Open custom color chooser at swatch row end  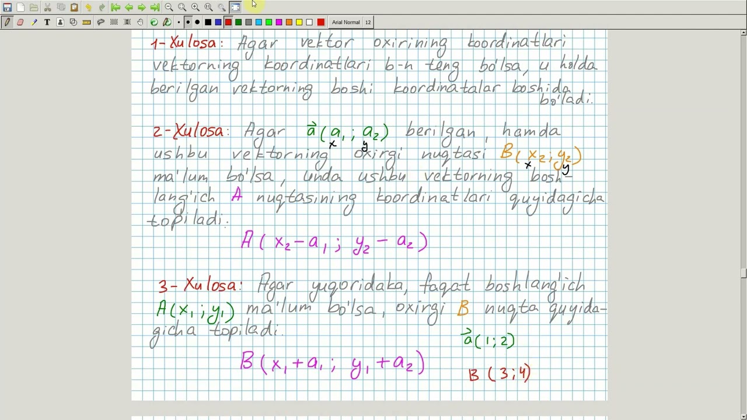tap(320, 22)
